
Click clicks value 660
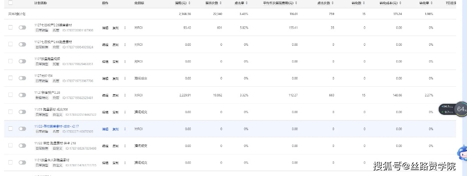[x=331, y=95]
